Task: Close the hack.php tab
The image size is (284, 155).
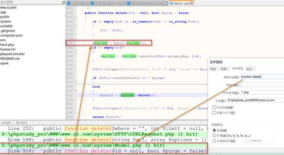Action: [x=87, y=3]
